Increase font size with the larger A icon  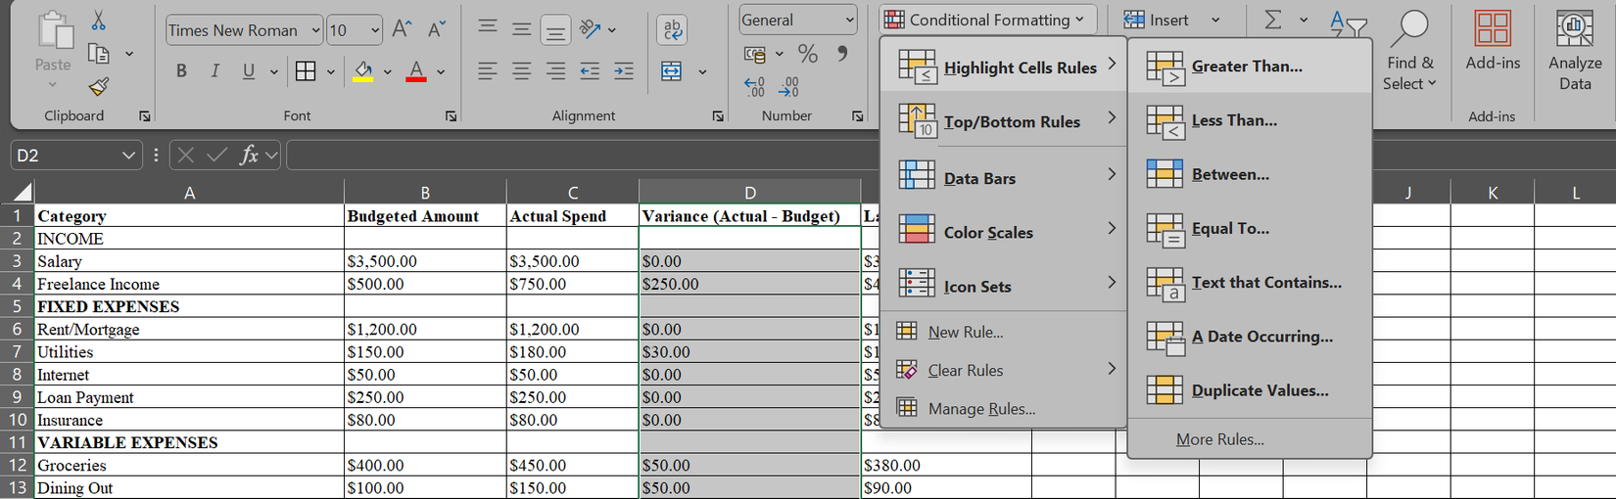tap(402, 29)
